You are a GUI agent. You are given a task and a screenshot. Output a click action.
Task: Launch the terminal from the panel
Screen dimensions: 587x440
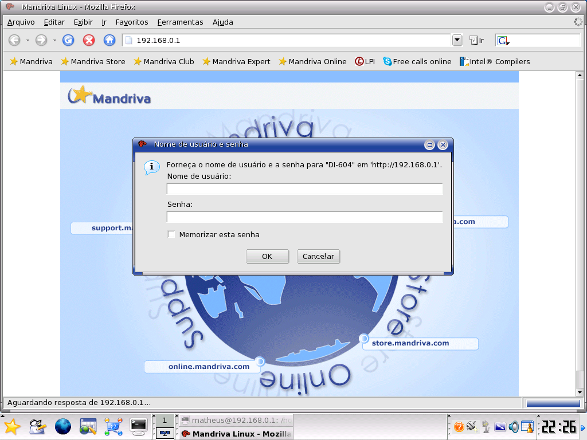[139, 427]
